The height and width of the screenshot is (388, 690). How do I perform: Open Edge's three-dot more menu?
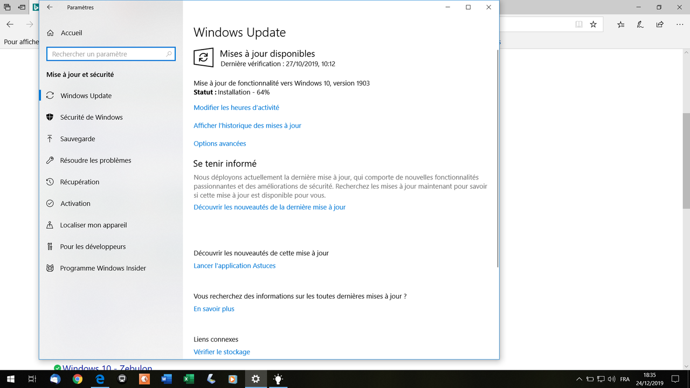pos(680,24)
